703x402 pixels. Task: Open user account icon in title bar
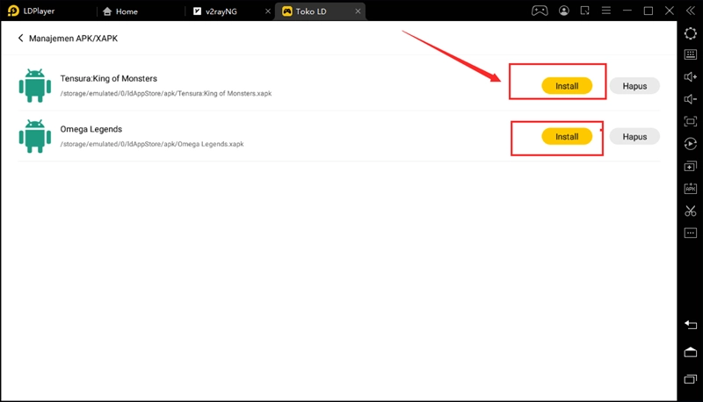tap(564, 11)
